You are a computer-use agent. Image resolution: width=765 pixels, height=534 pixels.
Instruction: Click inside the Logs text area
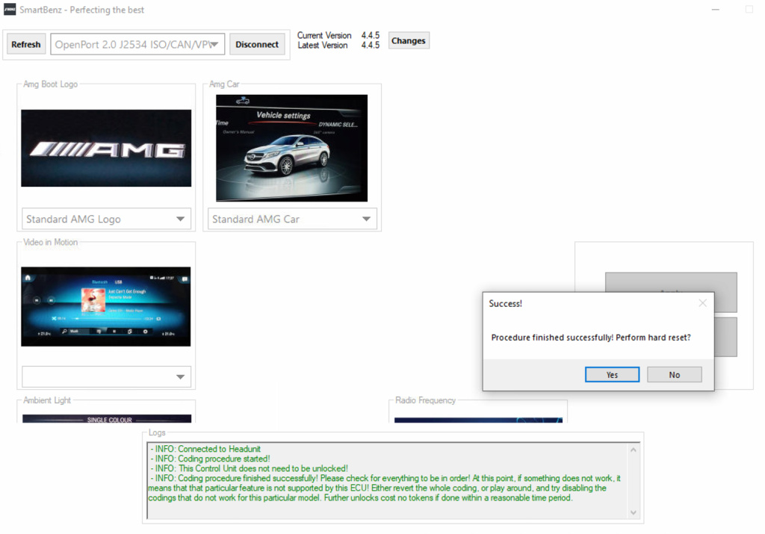point(388,481)
